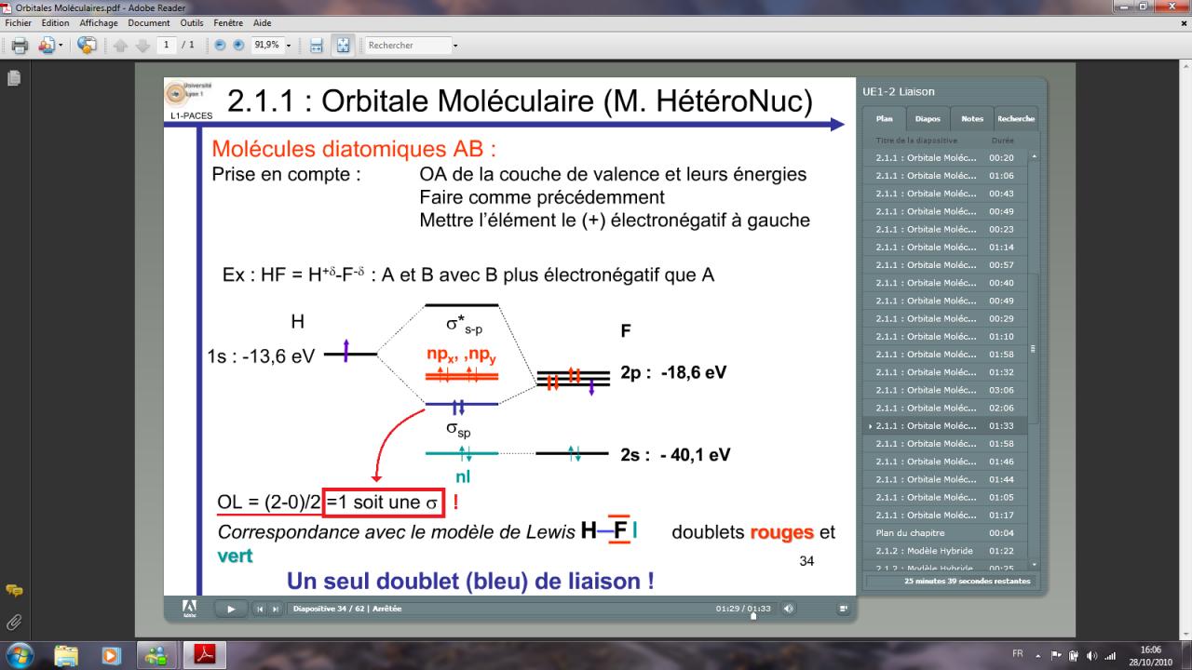Select the slide entry with duration 00:57
The image size is (1192, 670).
tap(944, 265)
